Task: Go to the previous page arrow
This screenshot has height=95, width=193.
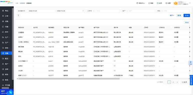Action: pyautogui.click(x=165, y=82)
